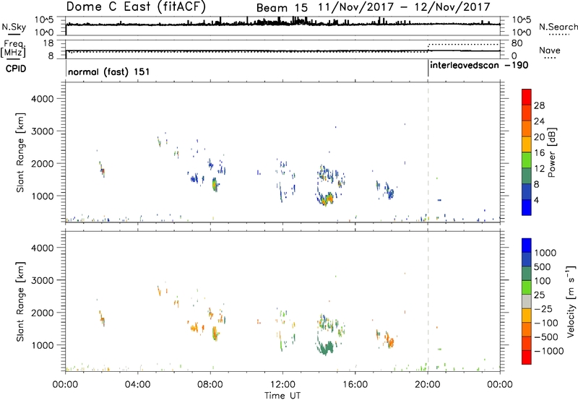Click the green velocity echo near 14:30 at 1000 km

pyautogui.click(x=325, y=348)
